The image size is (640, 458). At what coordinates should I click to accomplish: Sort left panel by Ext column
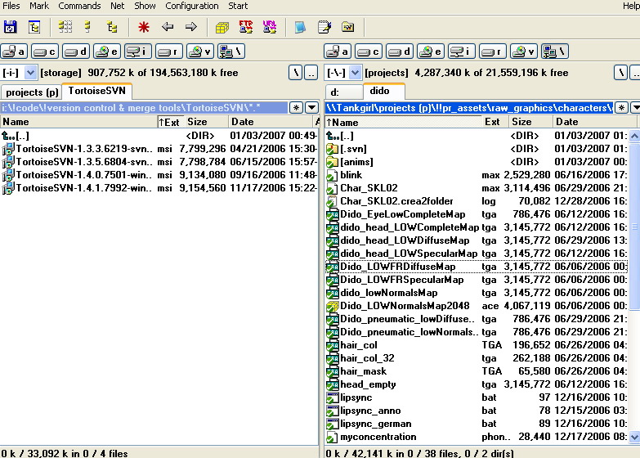pos(171,122)
